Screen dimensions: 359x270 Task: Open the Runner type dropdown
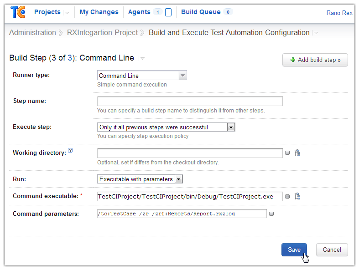click(142, 76)
